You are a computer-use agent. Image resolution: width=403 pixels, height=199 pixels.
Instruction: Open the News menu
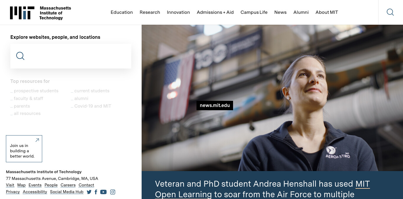281,12
